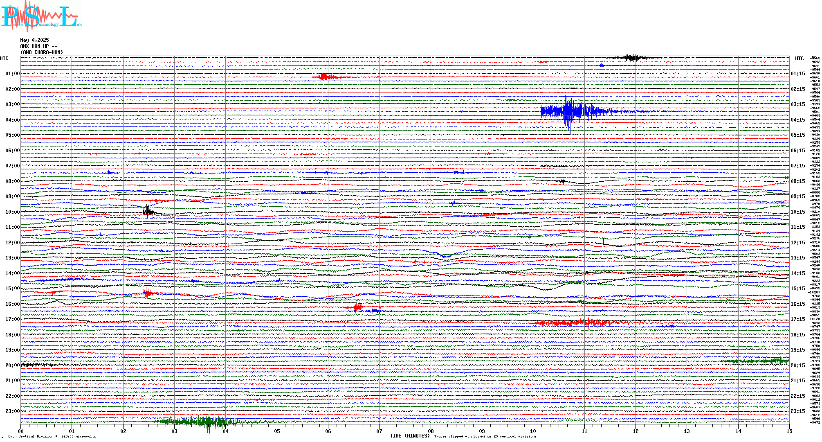The image size is (822, 442).
Task: Click minute tick label "08" on bottom axis
Action: (x=431, y=431)
